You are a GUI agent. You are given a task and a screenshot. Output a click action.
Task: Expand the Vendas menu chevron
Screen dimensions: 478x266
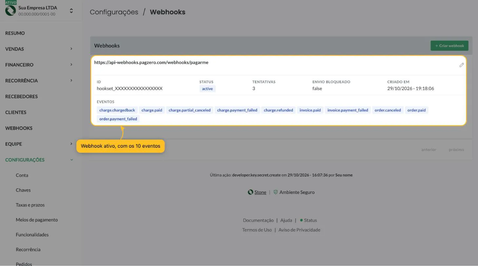(71, 49)
